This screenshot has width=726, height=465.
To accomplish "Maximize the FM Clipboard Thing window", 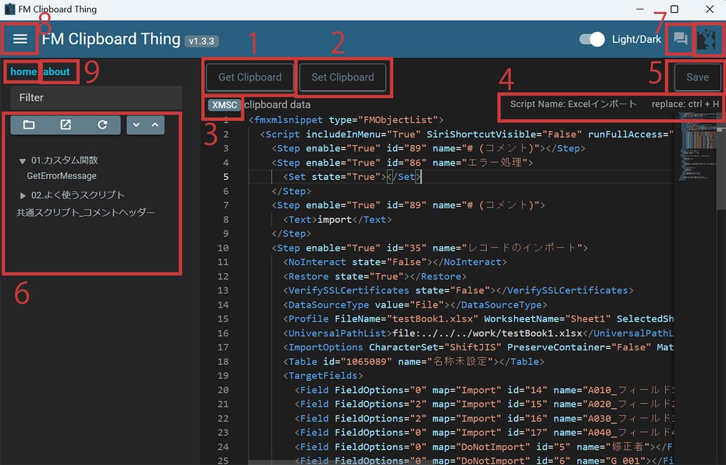I will point(675,10).
